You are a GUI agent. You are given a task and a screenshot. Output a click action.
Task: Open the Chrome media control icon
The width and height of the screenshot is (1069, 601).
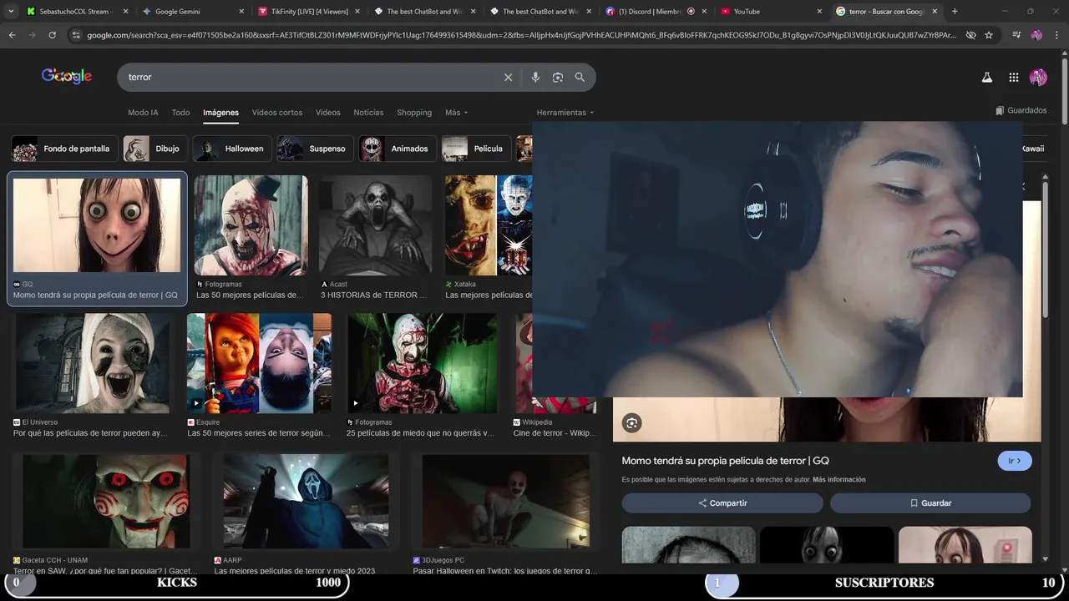click(x=1016, y=35)
